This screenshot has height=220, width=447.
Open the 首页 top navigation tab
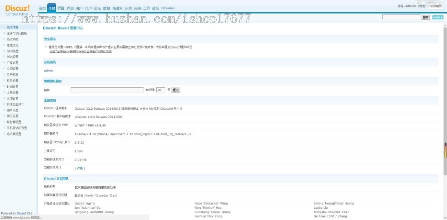(42, 8)
